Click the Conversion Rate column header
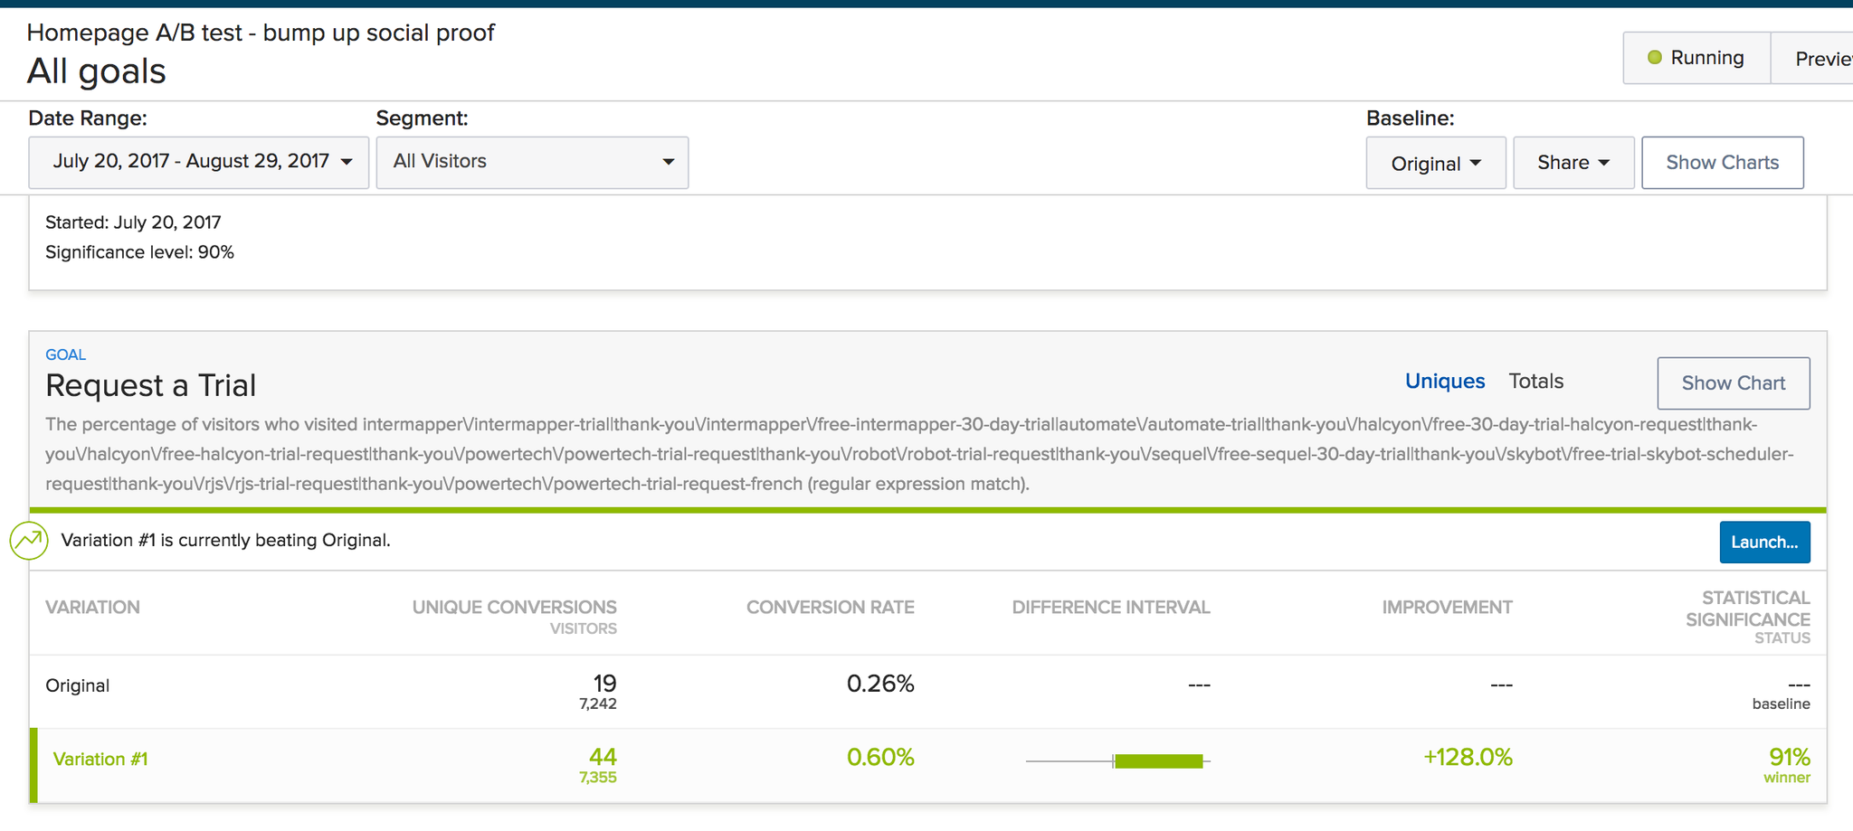This screenshot has width=1853, height=831. pyautogui.click(x=831, y=608)
